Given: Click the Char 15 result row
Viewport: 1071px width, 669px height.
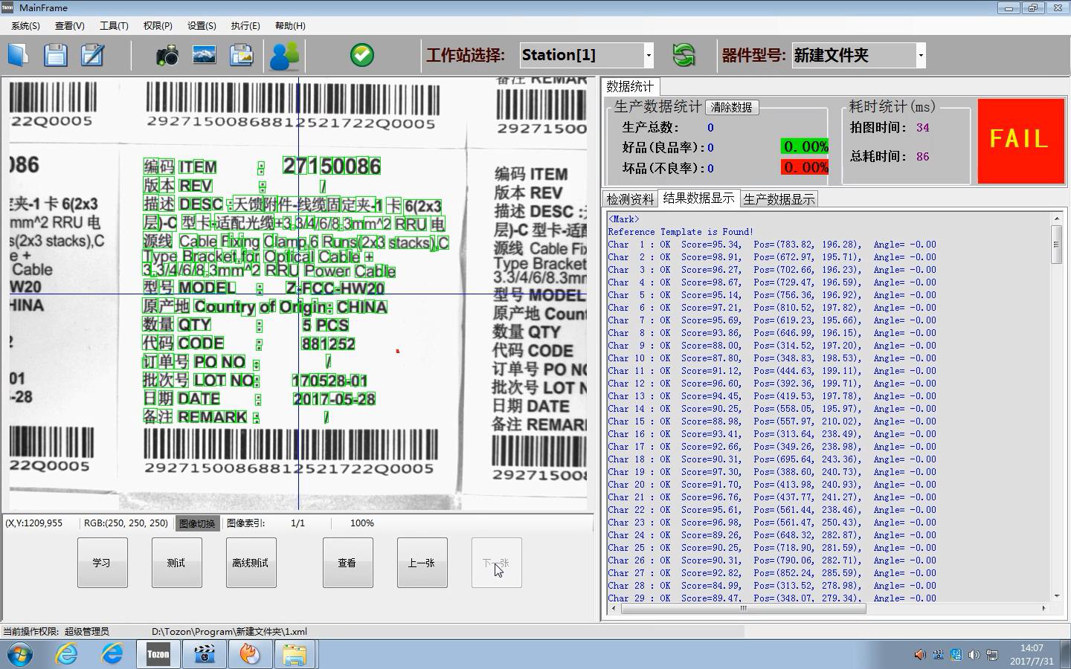Looking at the screenshot, I should 772,421.
